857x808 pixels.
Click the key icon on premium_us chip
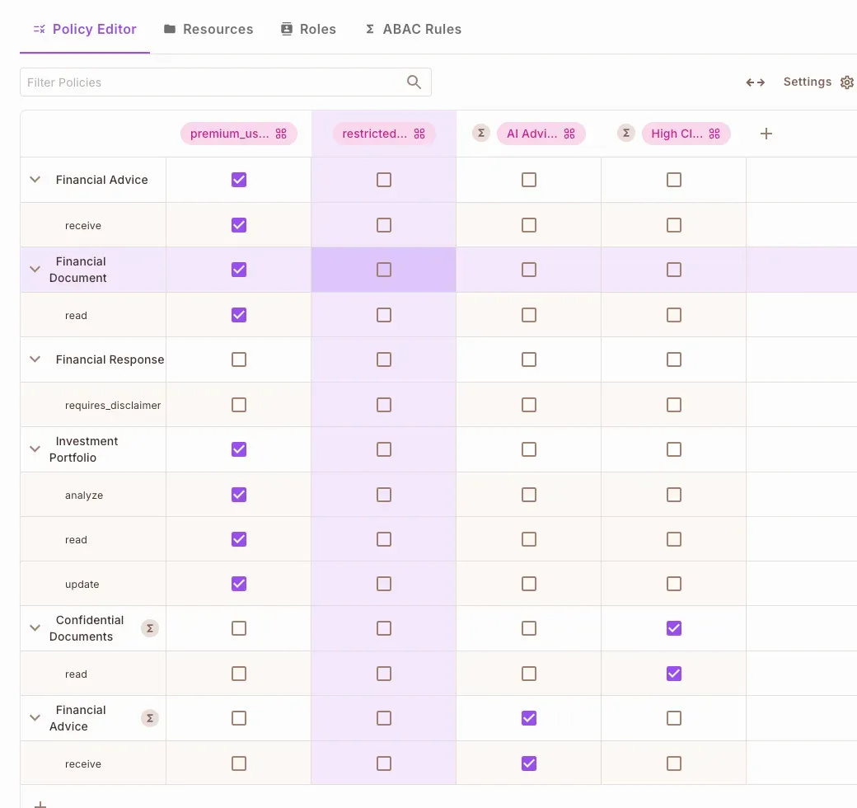pos(281,134)
